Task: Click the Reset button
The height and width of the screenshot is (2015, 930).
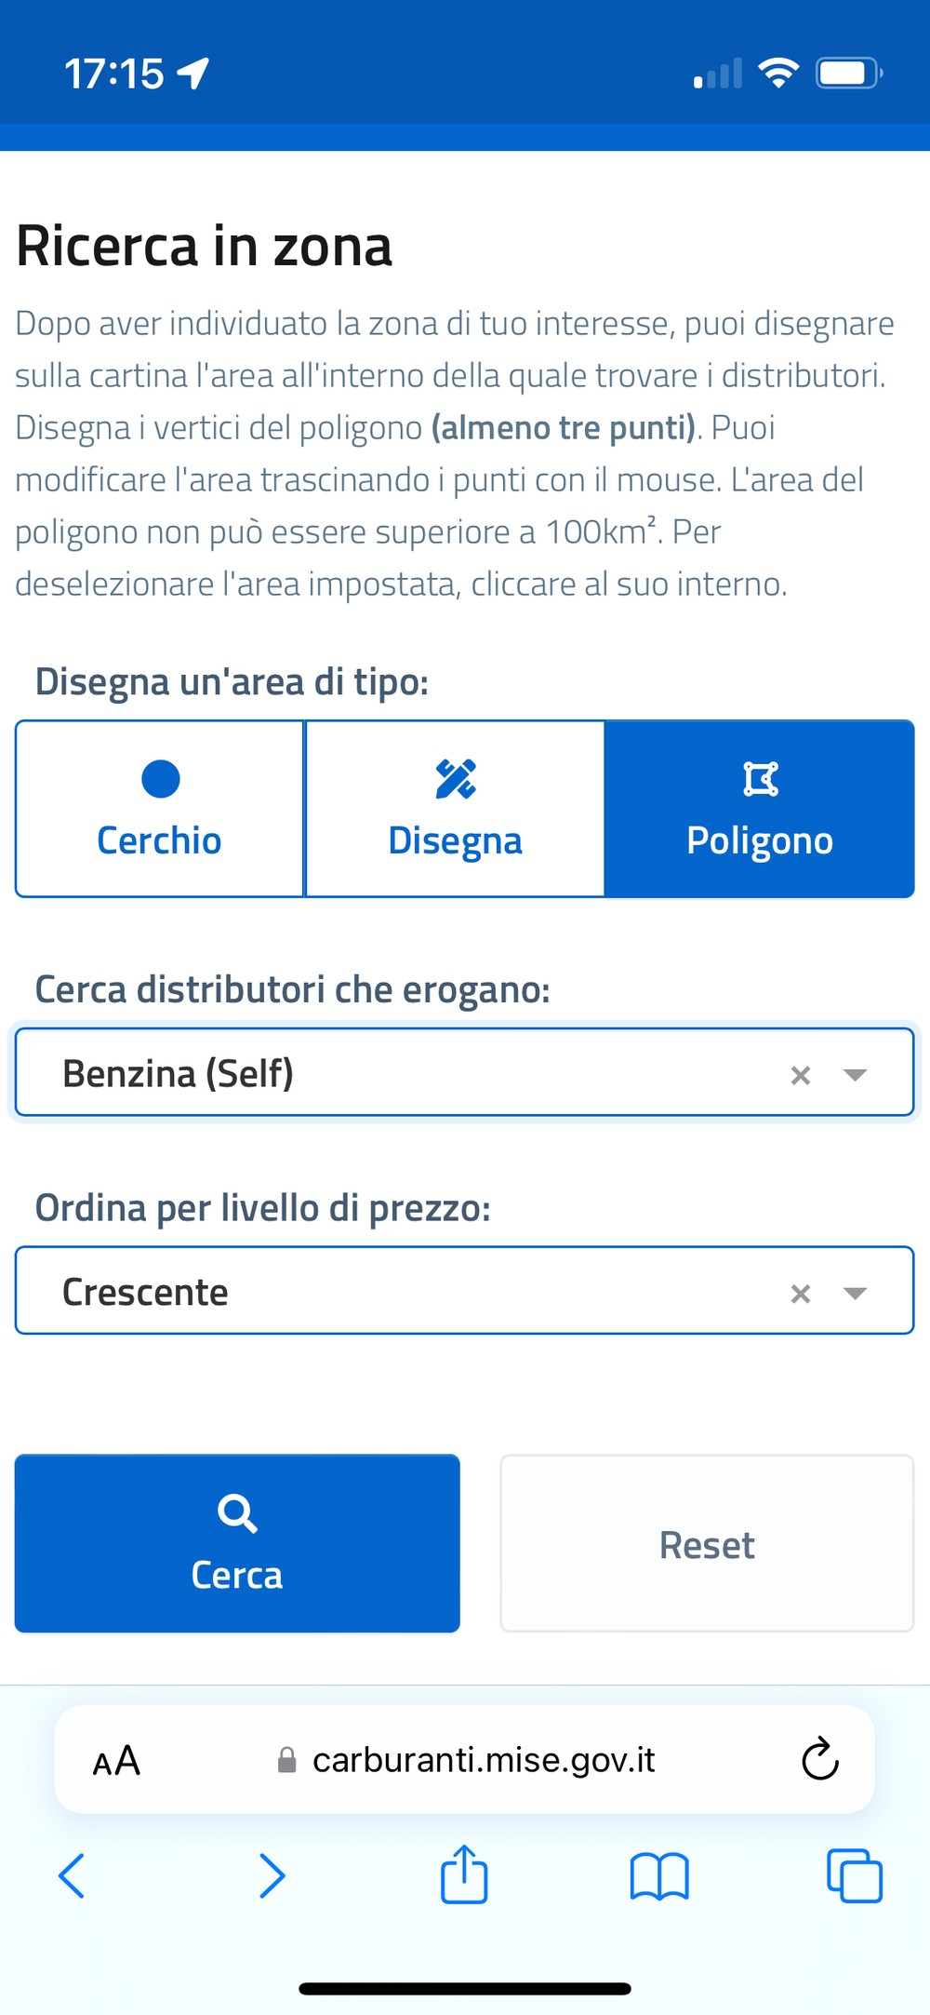Action: point(708,1543)
